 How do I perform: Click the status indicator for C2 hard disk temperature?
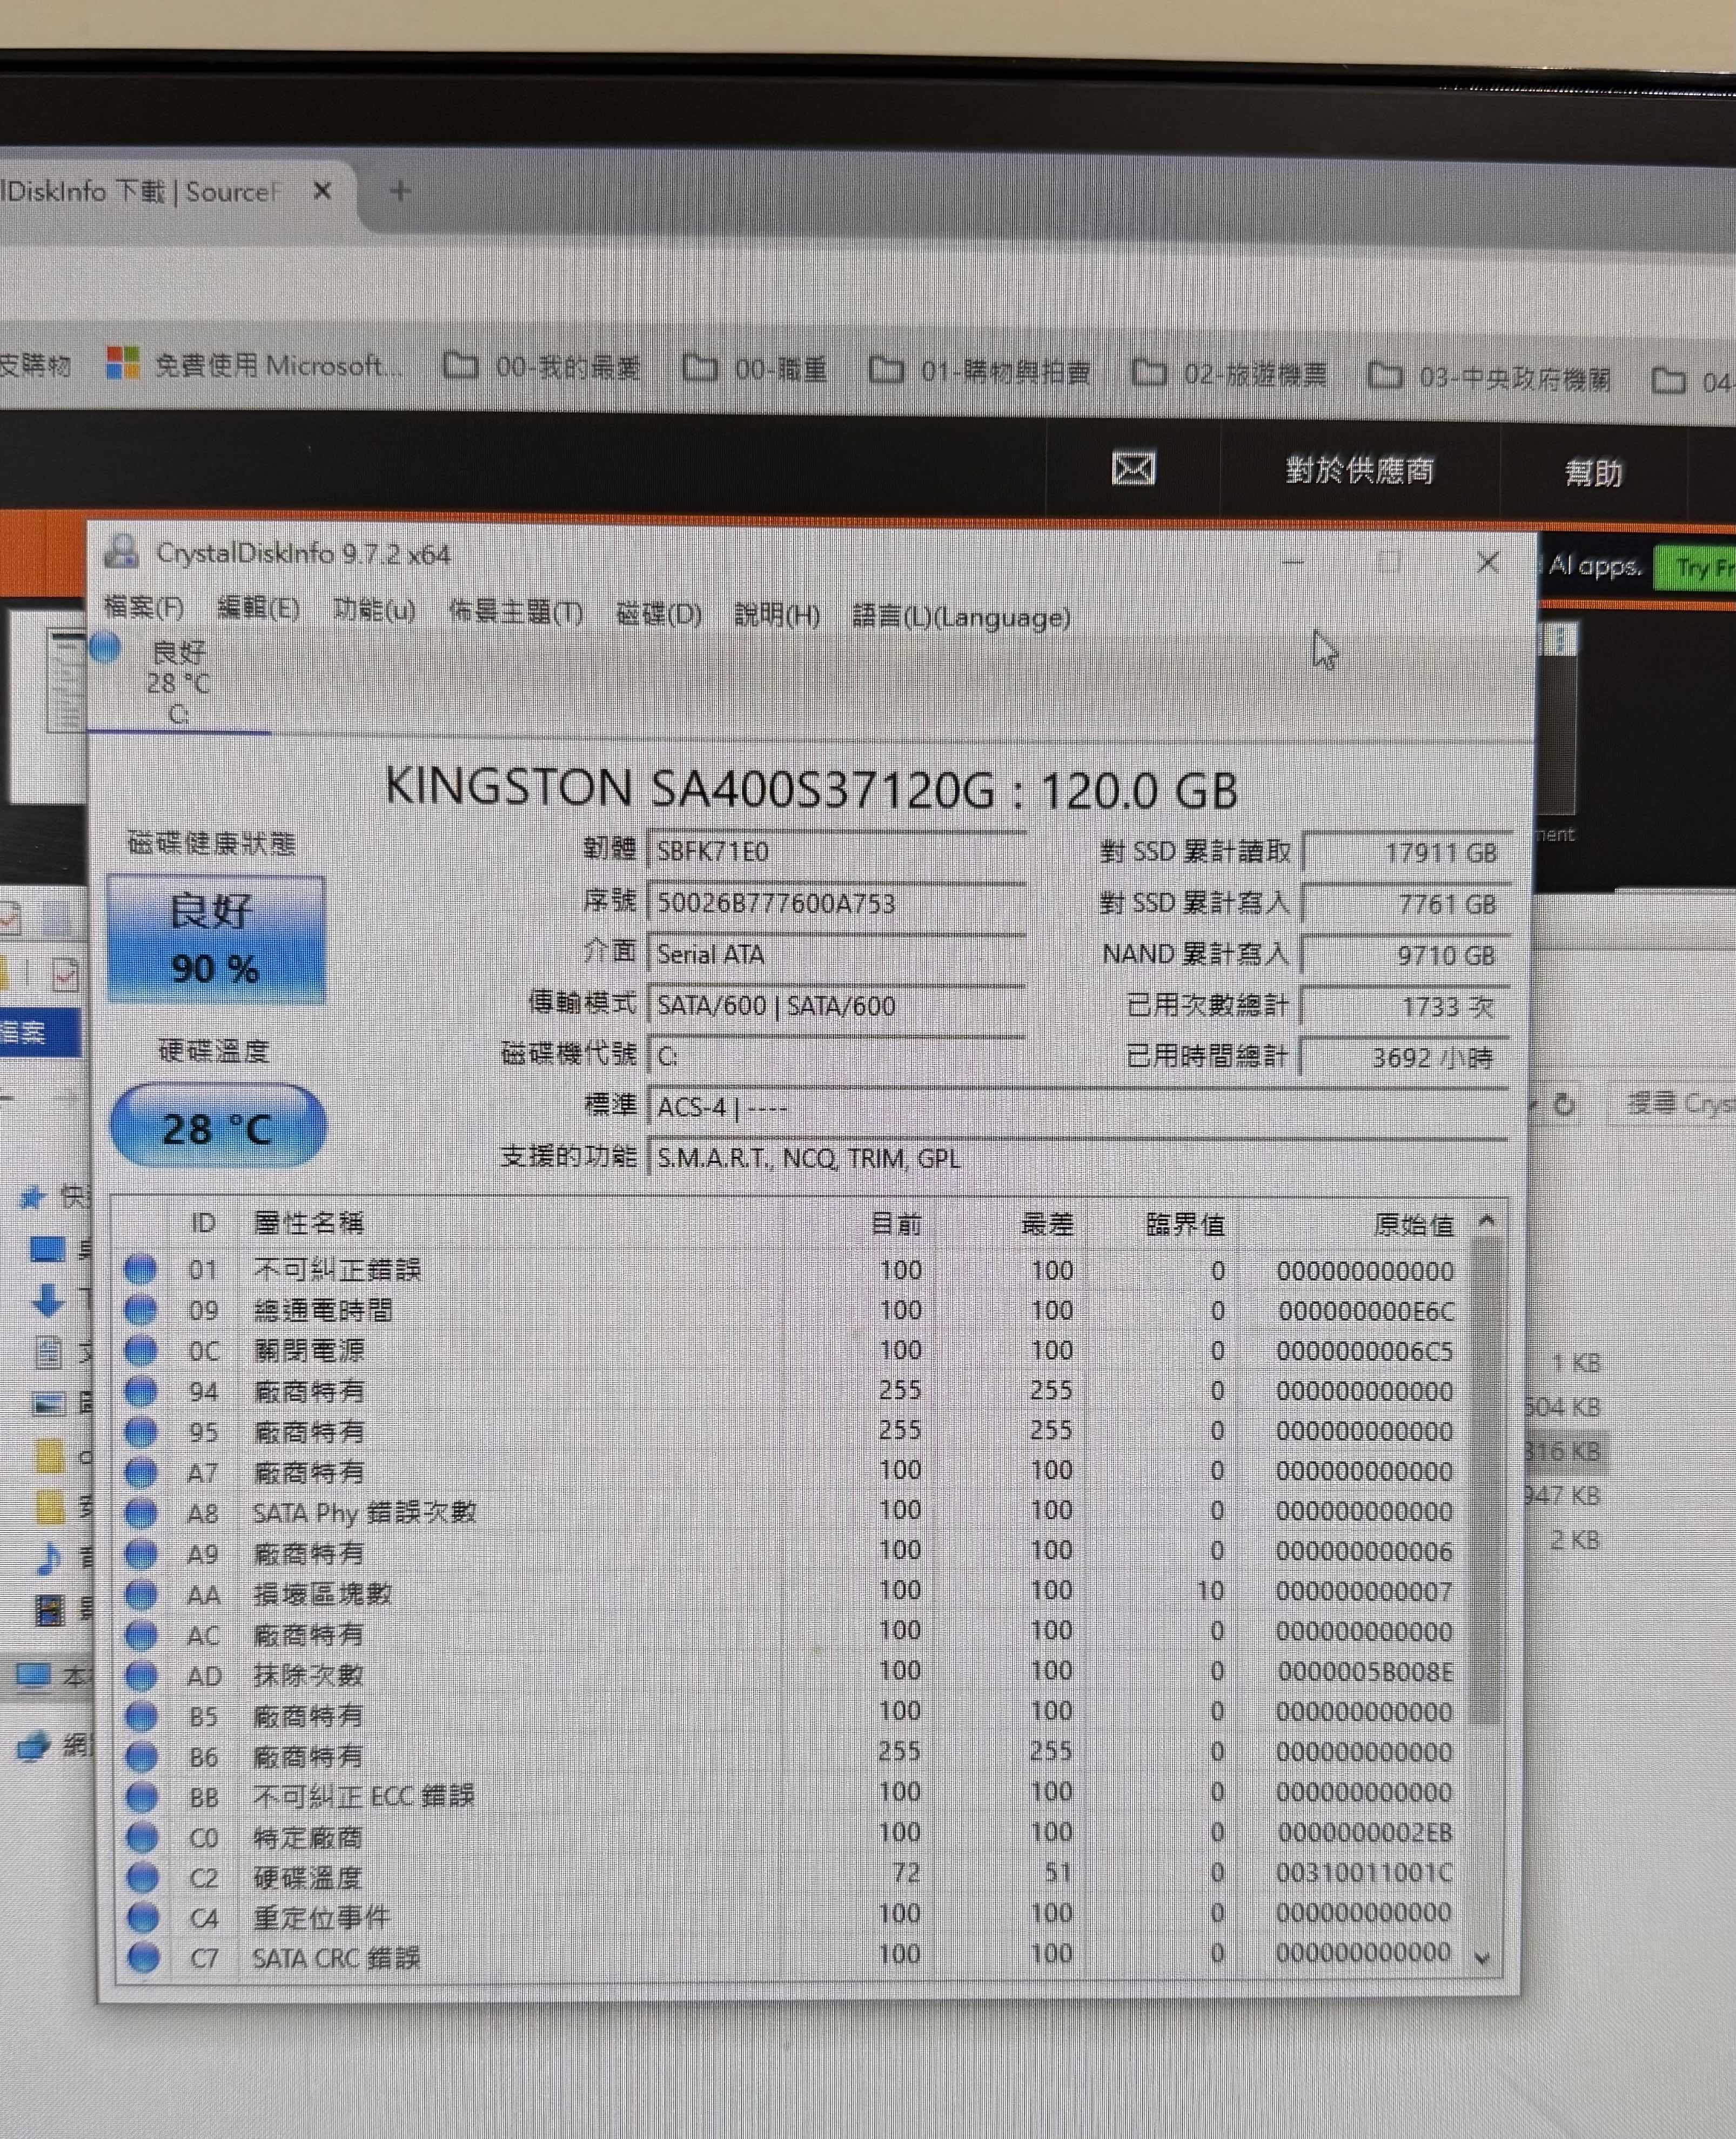[142, 1877]
